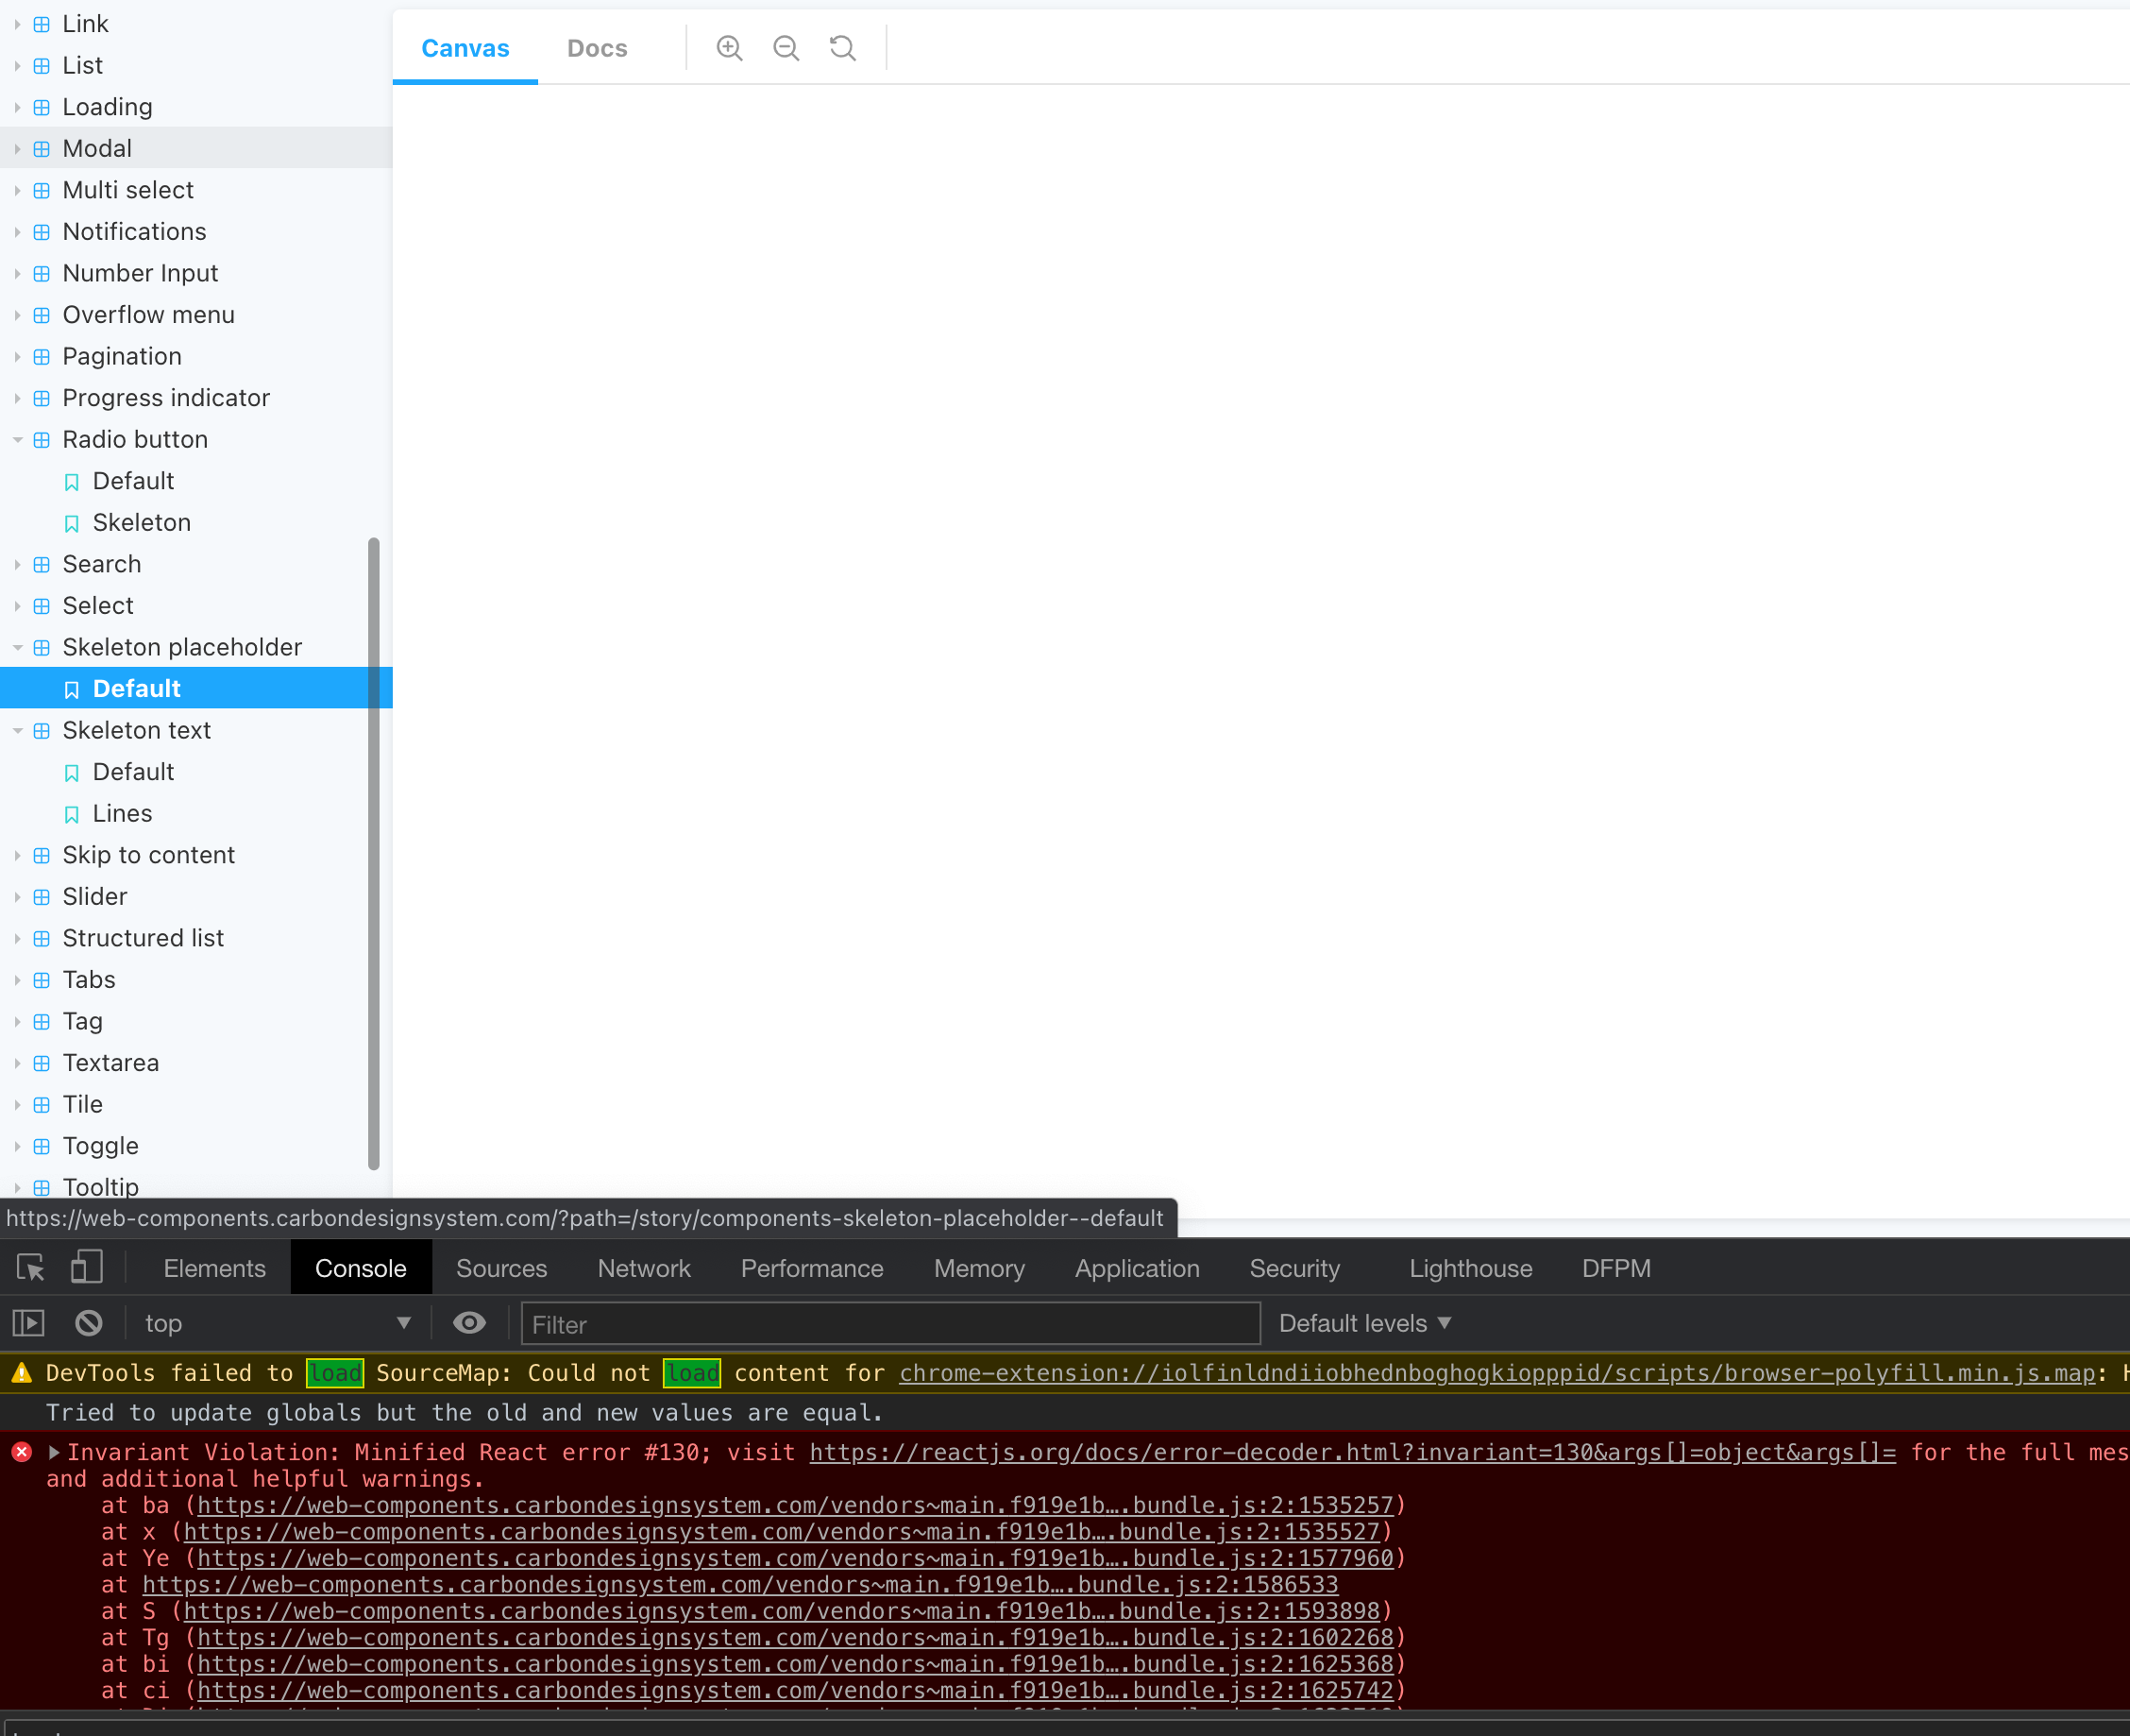Collapse the Radio button component group
The image size is (2130, 1736).
tap(17, 439)
